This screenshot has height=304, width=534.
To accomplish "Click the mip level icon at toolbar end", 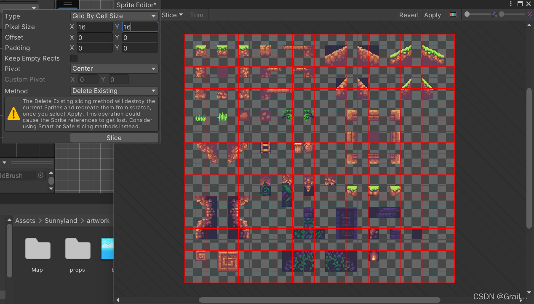I will tap(529, 14).
